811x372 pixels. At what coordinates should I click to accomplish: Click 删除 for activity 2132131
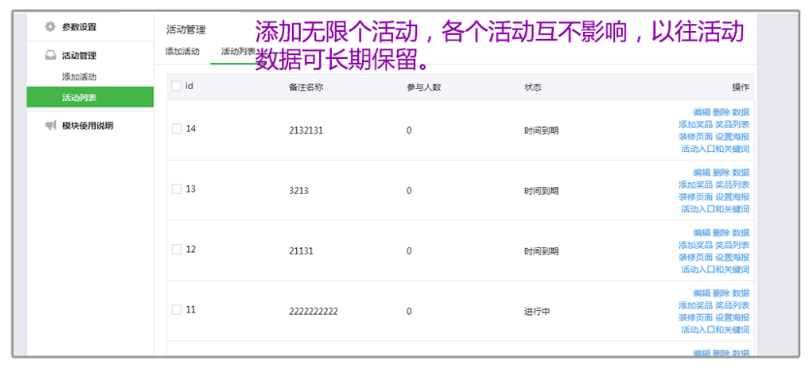coord(721,112)
